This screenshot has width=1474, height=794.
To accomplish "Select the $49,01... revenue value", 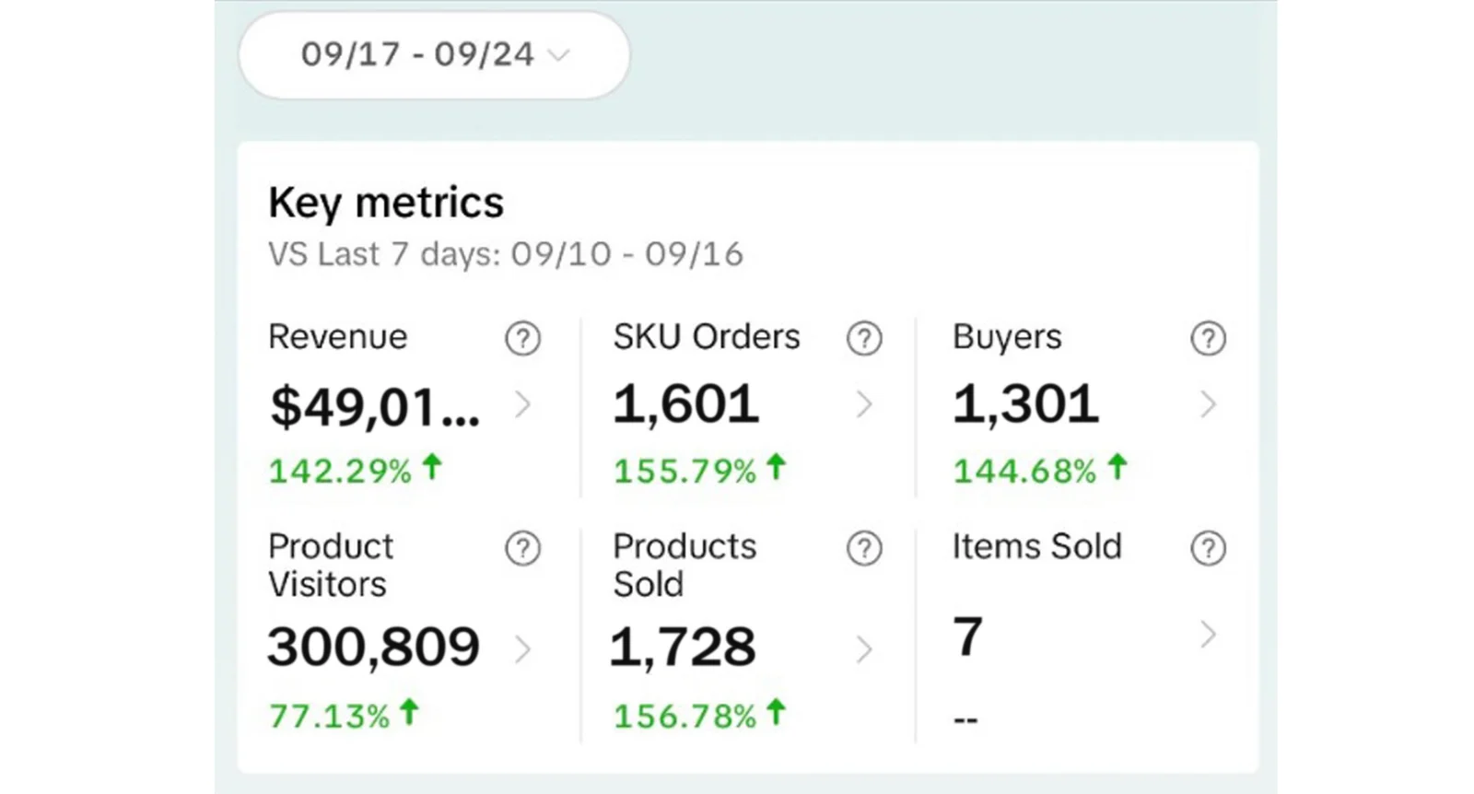I will click(374, 406).
